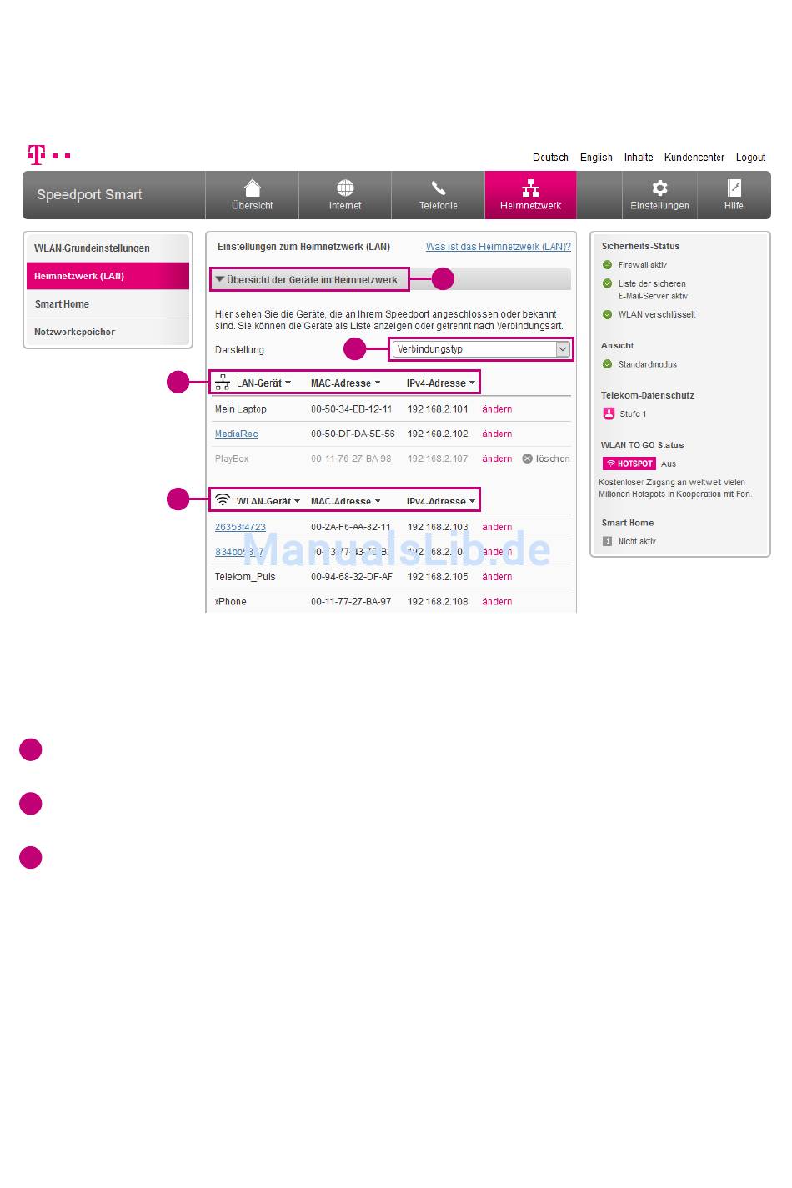Click the Firewall aktiv green check icon

[607, 265]
